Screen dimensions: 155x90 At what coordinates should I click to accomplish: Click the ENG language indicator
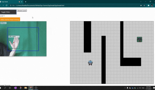coord(143,88)
